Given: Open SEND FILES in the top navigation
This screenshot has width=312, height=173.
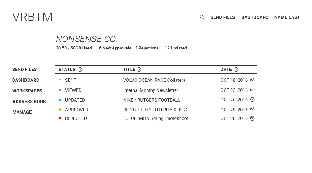Looking at the screenshot, I should click(222, 17).
